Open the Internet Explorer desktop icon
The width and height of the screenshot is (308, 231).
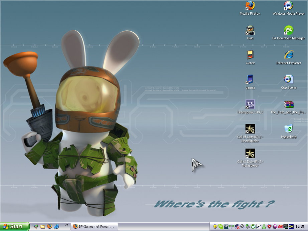click(x=288, y=57)
